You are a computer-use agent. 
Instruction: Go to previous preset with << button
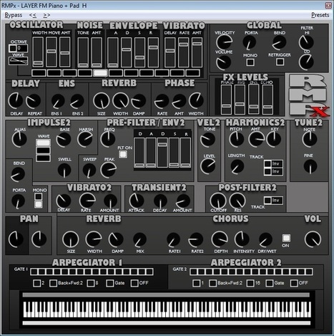(33, 15)
